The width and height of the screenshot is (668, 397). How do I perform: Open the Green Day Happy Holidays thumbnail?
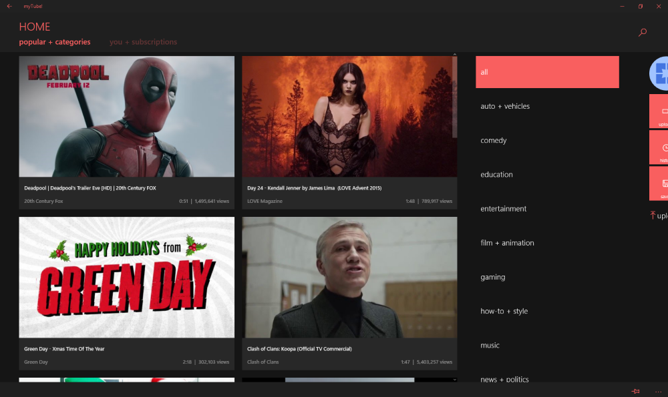[x=126, y=278]
